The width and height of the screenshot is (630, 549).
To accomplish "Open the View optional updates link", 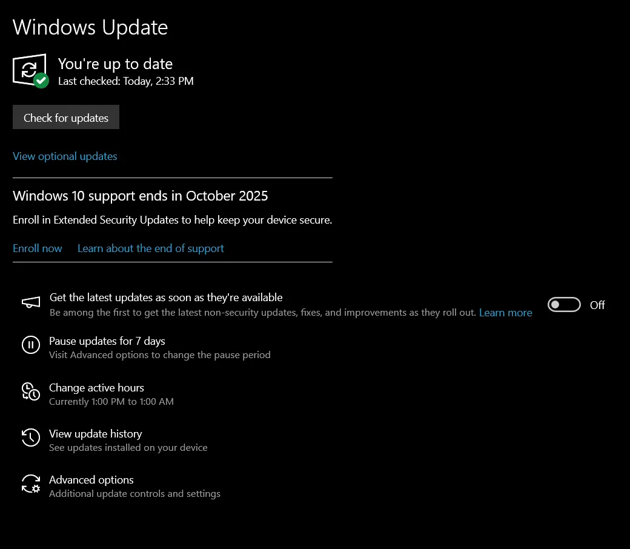I will pos(65,156).
